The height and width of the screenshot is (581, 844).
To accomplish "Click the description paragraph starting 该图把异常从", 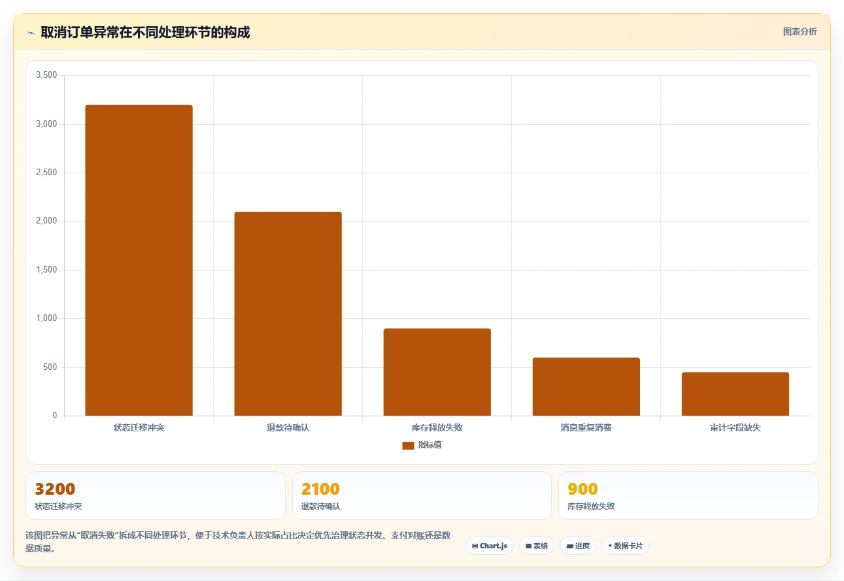I will pyautogui.click(x=238, y=542).
